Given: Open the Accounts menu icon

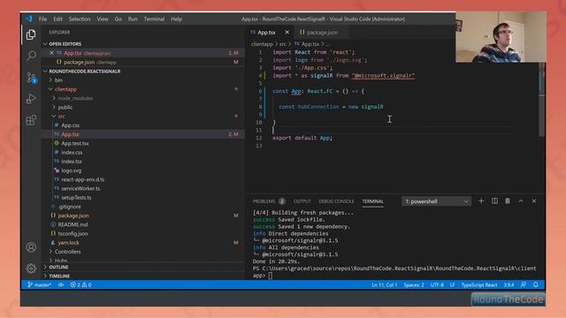Looking at the screenshot, I should [31, 247].
